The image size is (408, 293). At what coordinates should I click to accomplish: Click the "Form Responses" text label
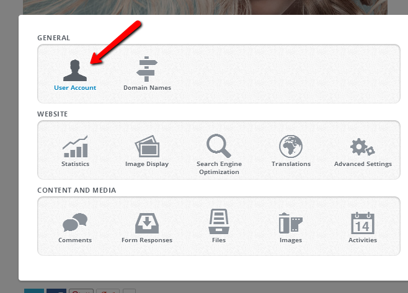(x=147, y=240)
